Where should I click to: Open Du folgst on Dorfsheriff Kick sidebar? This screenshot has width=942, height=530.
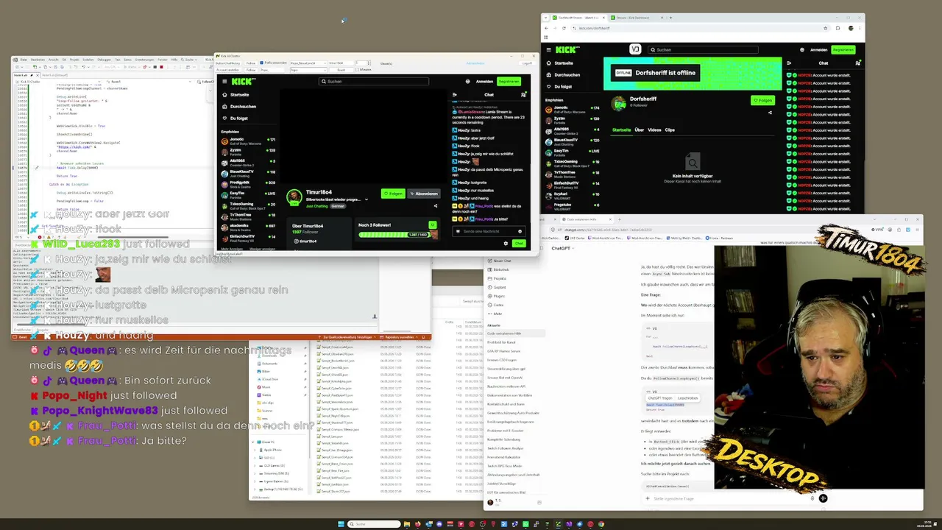(x=559, y=87)
